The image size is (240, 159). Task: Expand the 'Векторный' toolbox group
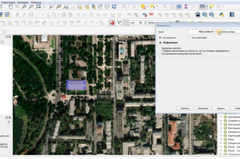(221, 117)
